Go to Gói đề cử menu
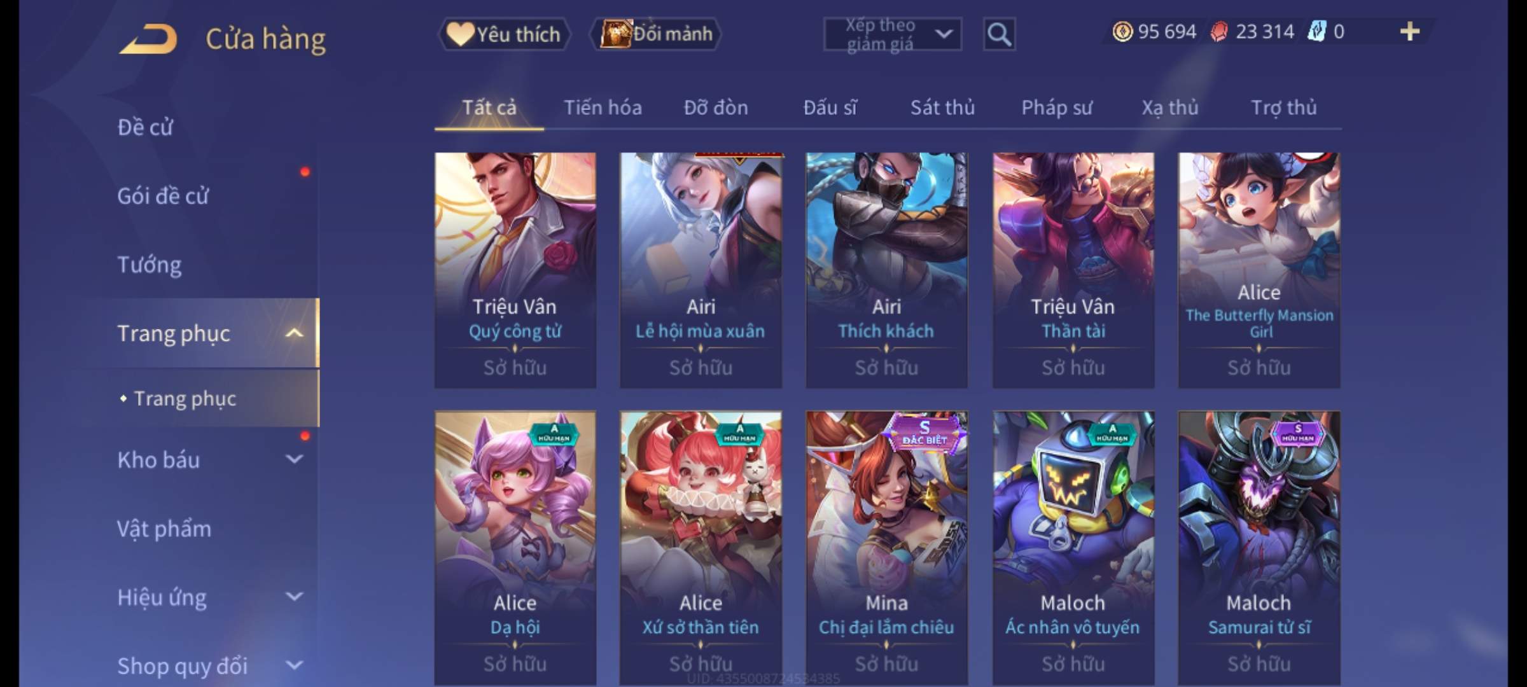The width and height of the screenshot is (1527, 687). (x=163, y=196)
